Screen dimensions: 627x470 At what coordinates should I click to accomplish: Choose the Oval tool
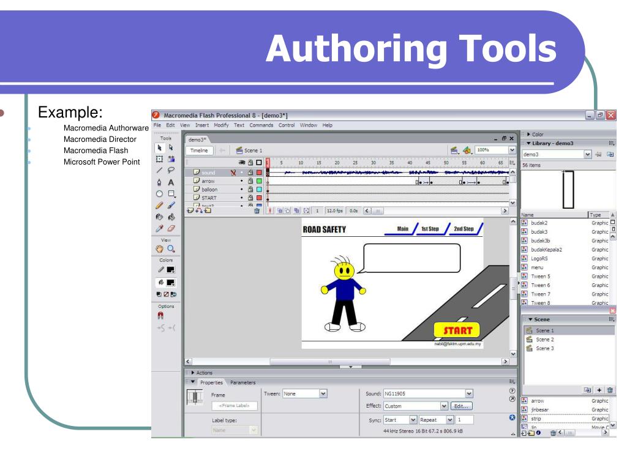pos(159,194)
